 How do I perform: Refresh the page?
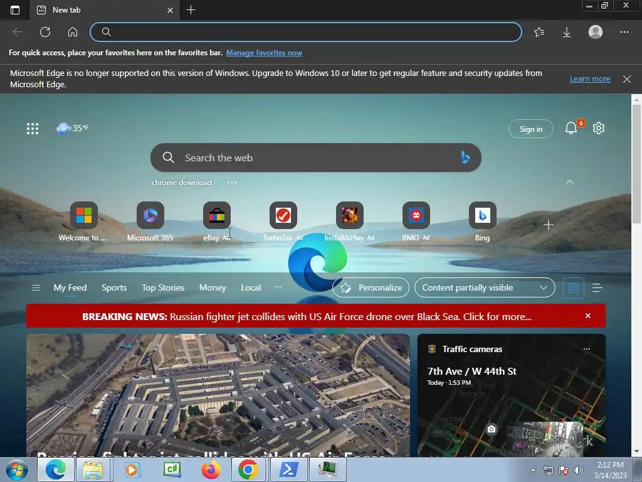pos(45,32)
